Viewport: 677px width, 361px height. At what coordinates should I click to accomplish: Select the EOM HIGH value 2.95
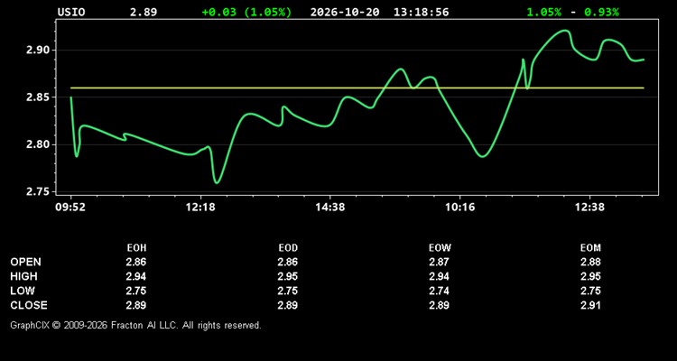[x=590, y=276]
